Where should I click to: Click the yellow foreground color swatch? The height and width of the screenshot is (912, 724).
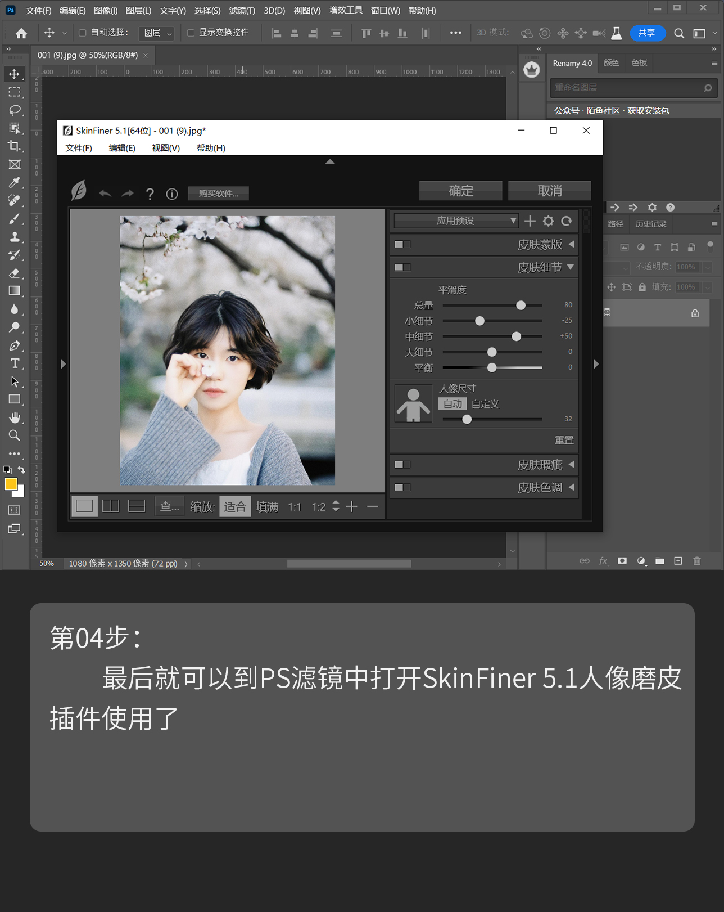[x=11, y=484]
